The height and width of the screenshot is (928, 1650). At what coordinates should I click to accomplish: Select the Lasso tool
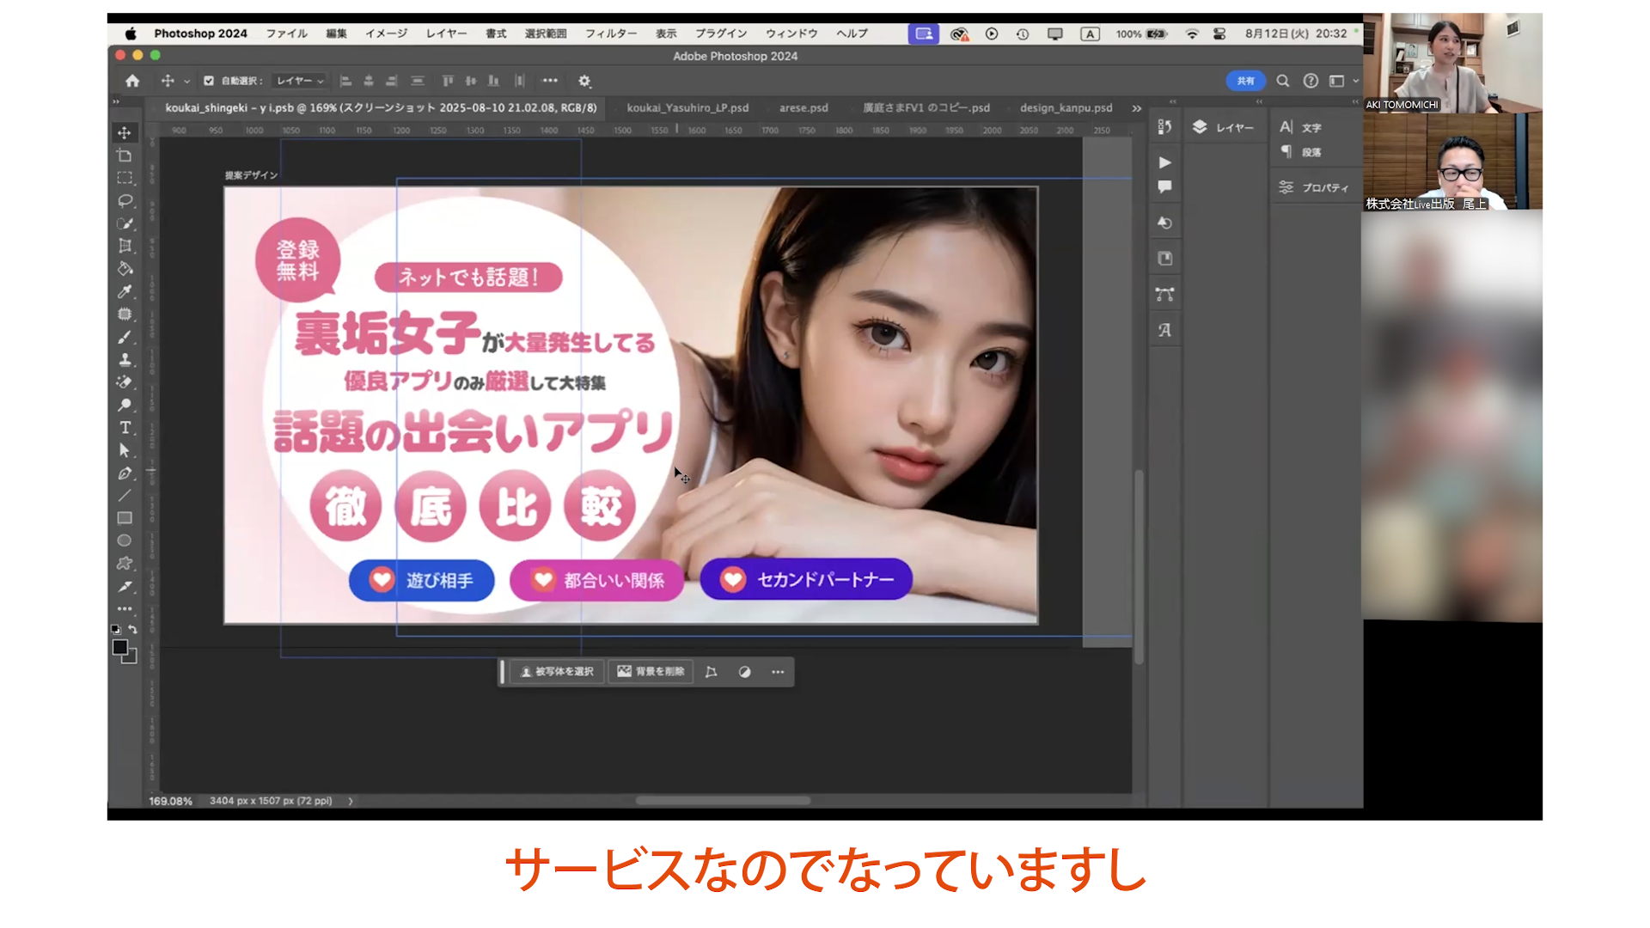[x=125, y=200]
